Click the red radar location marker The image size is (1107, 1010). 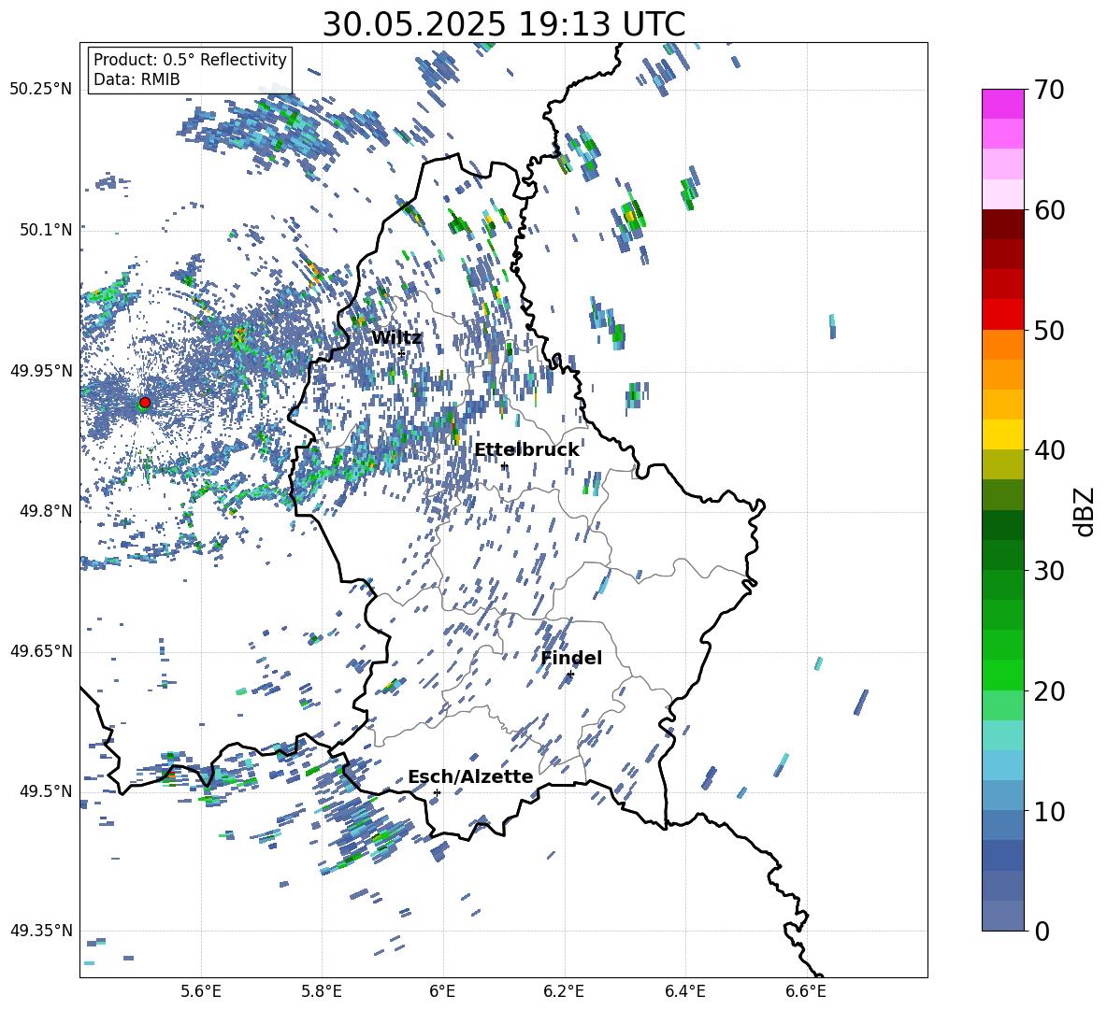145,403
